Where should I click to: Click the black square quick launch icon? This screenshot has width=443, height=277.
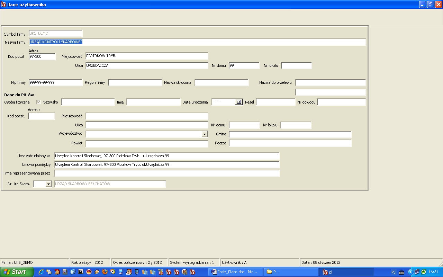[x=81, y=272]
